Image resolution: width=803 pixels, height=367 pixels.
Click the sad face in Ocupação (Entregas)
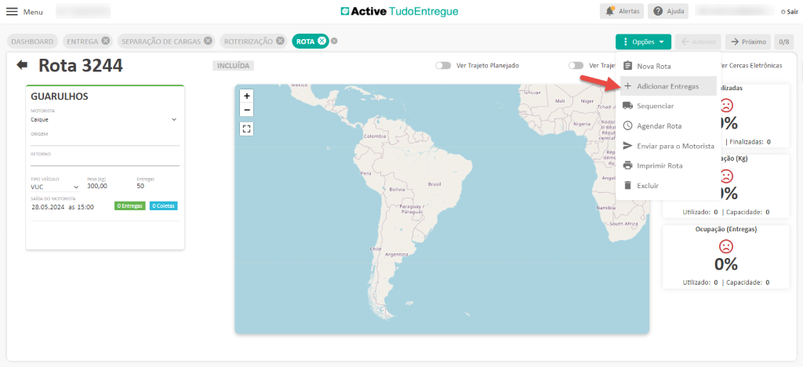click(x=726, y=246)
